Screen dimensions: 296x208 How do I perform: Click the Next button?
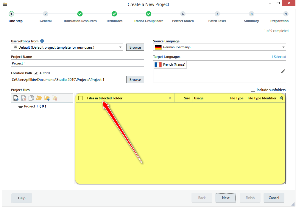tap(226, 198)
